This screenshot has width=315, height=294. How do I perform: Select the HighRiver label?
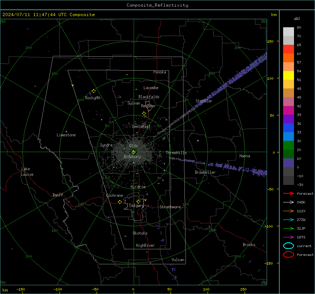click(145, 245)
